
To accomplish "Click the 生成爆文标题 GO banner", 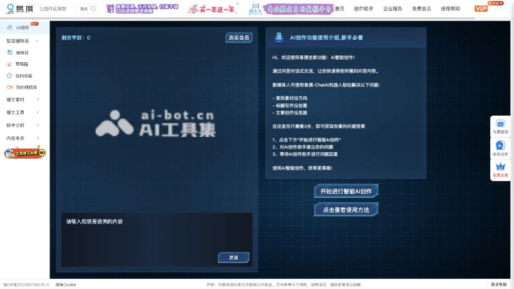I will click(x=25, y=152).
